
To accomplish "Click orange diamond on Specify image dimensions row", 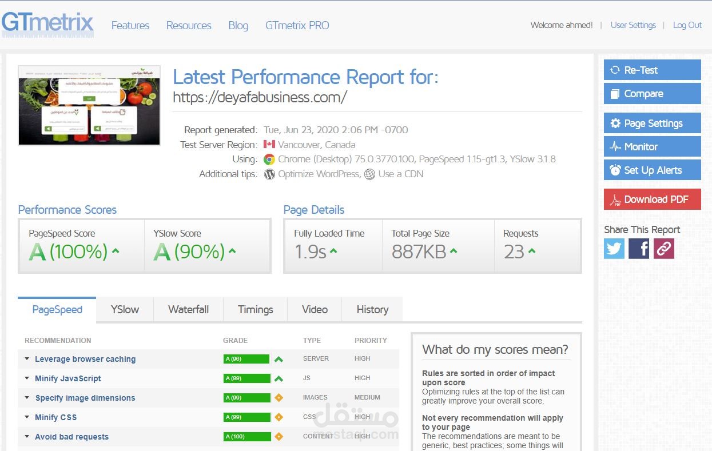I will [x=279, y=398].
